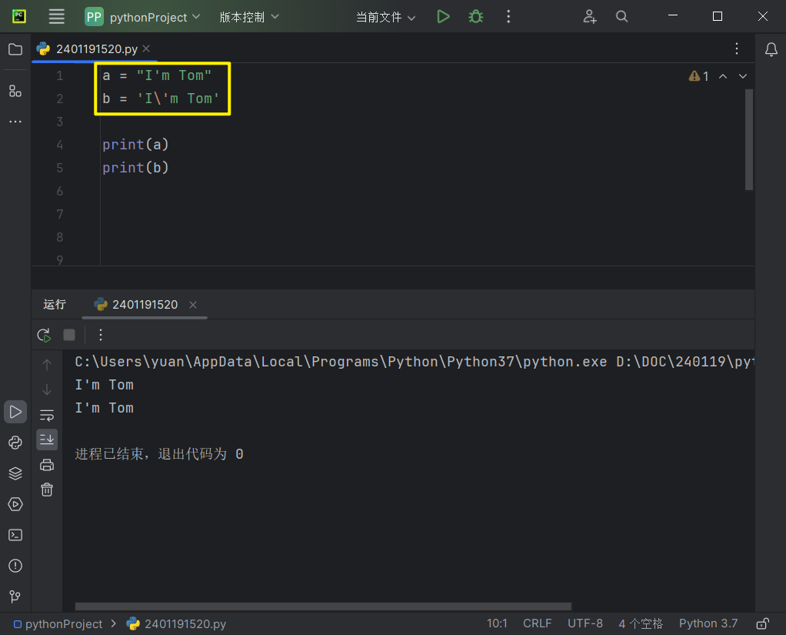Close the 2401191520.py editor tab

point(146,48)
